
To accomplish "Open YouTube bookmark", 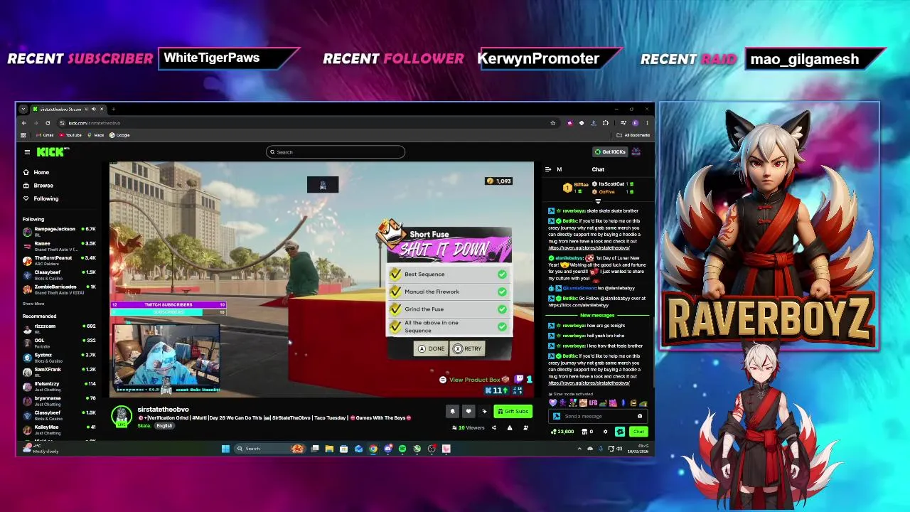I will tap(70, 135).
